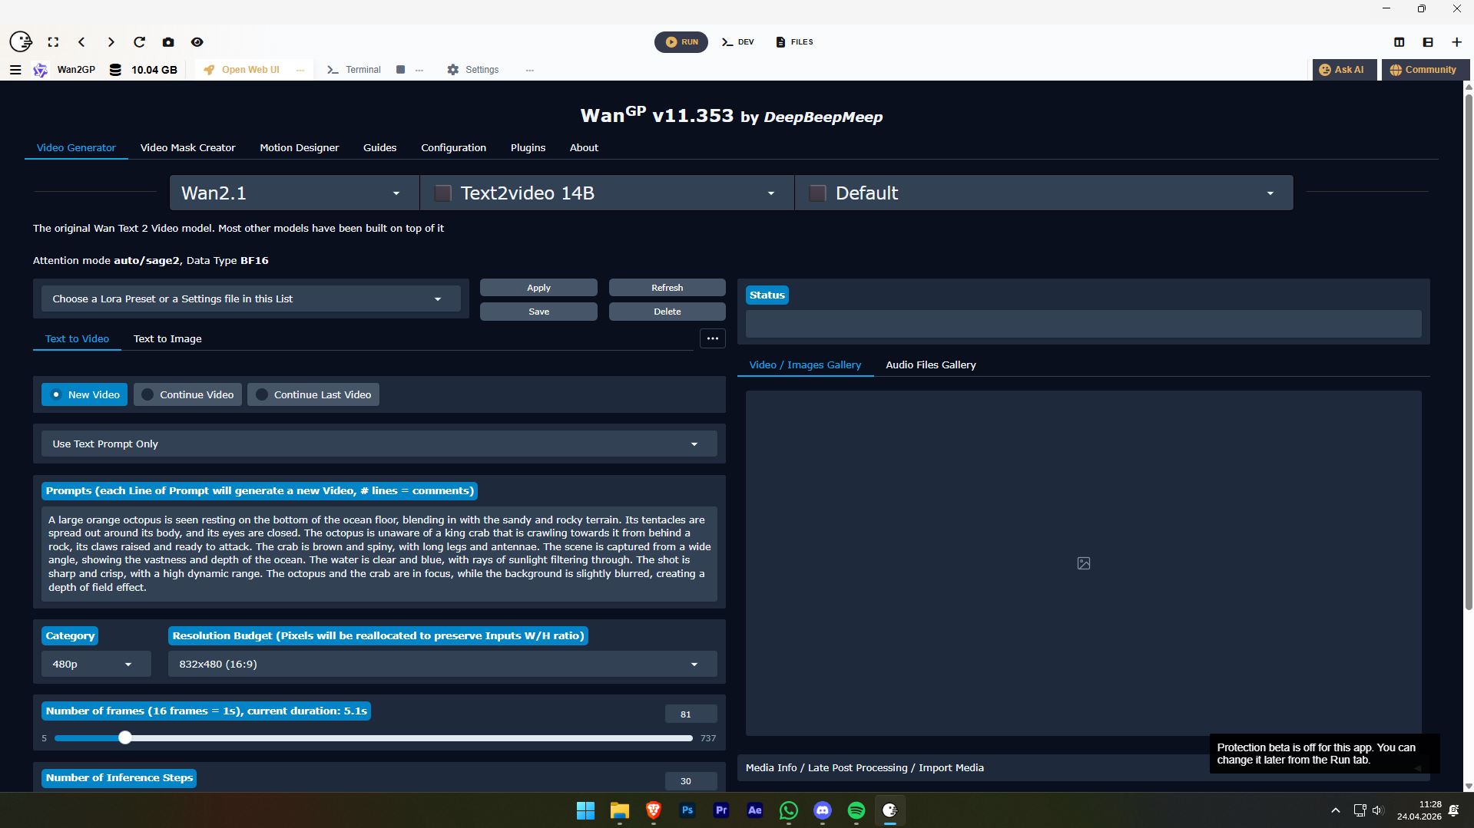The height and width of the screenshot is (828, 1474).
Task: Open the Plugins tab
Action: pyautogui.click(x=528, y=147)
